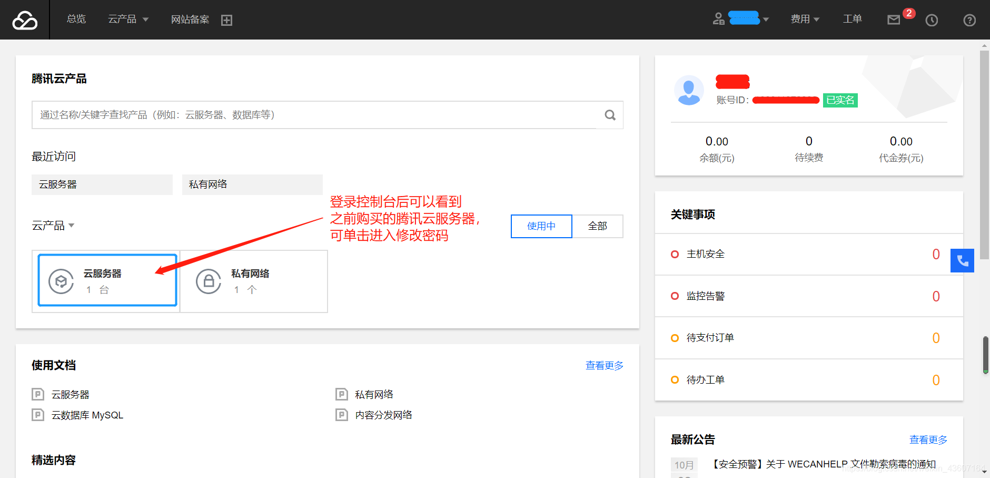The height and width of the screenshot is (478, 990).
Task: Click 查看更多 link in 使用文档
Action: pos(605,365)
